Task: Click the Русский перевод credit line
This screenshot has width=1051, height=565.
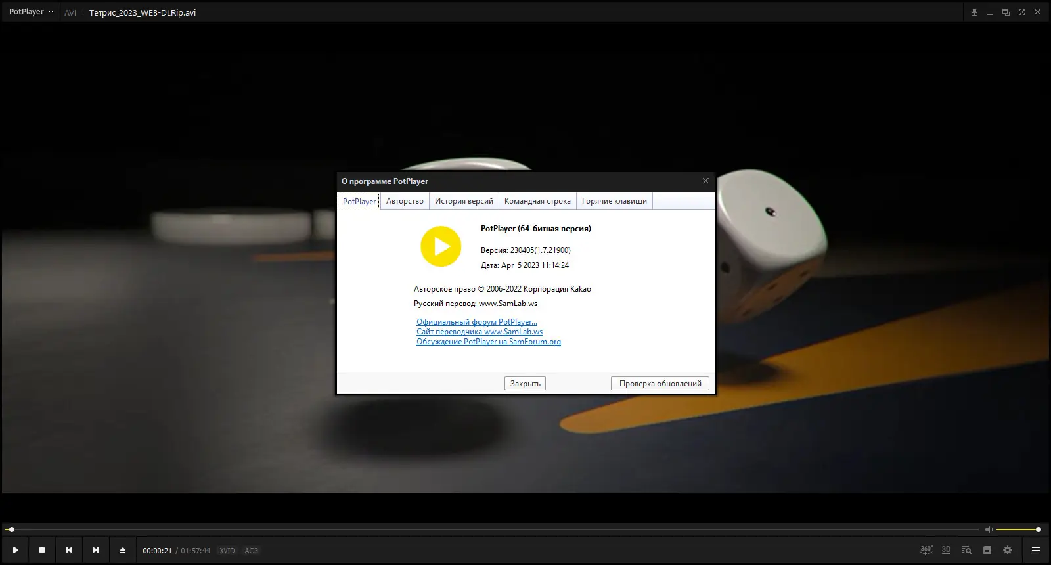Action: point(476,304)
